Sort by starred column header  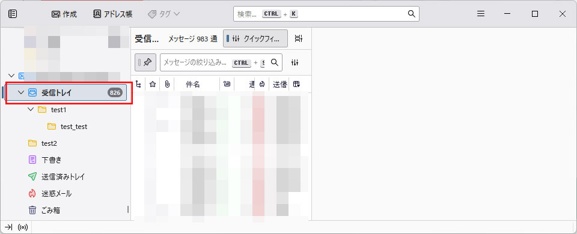point(152,84)
